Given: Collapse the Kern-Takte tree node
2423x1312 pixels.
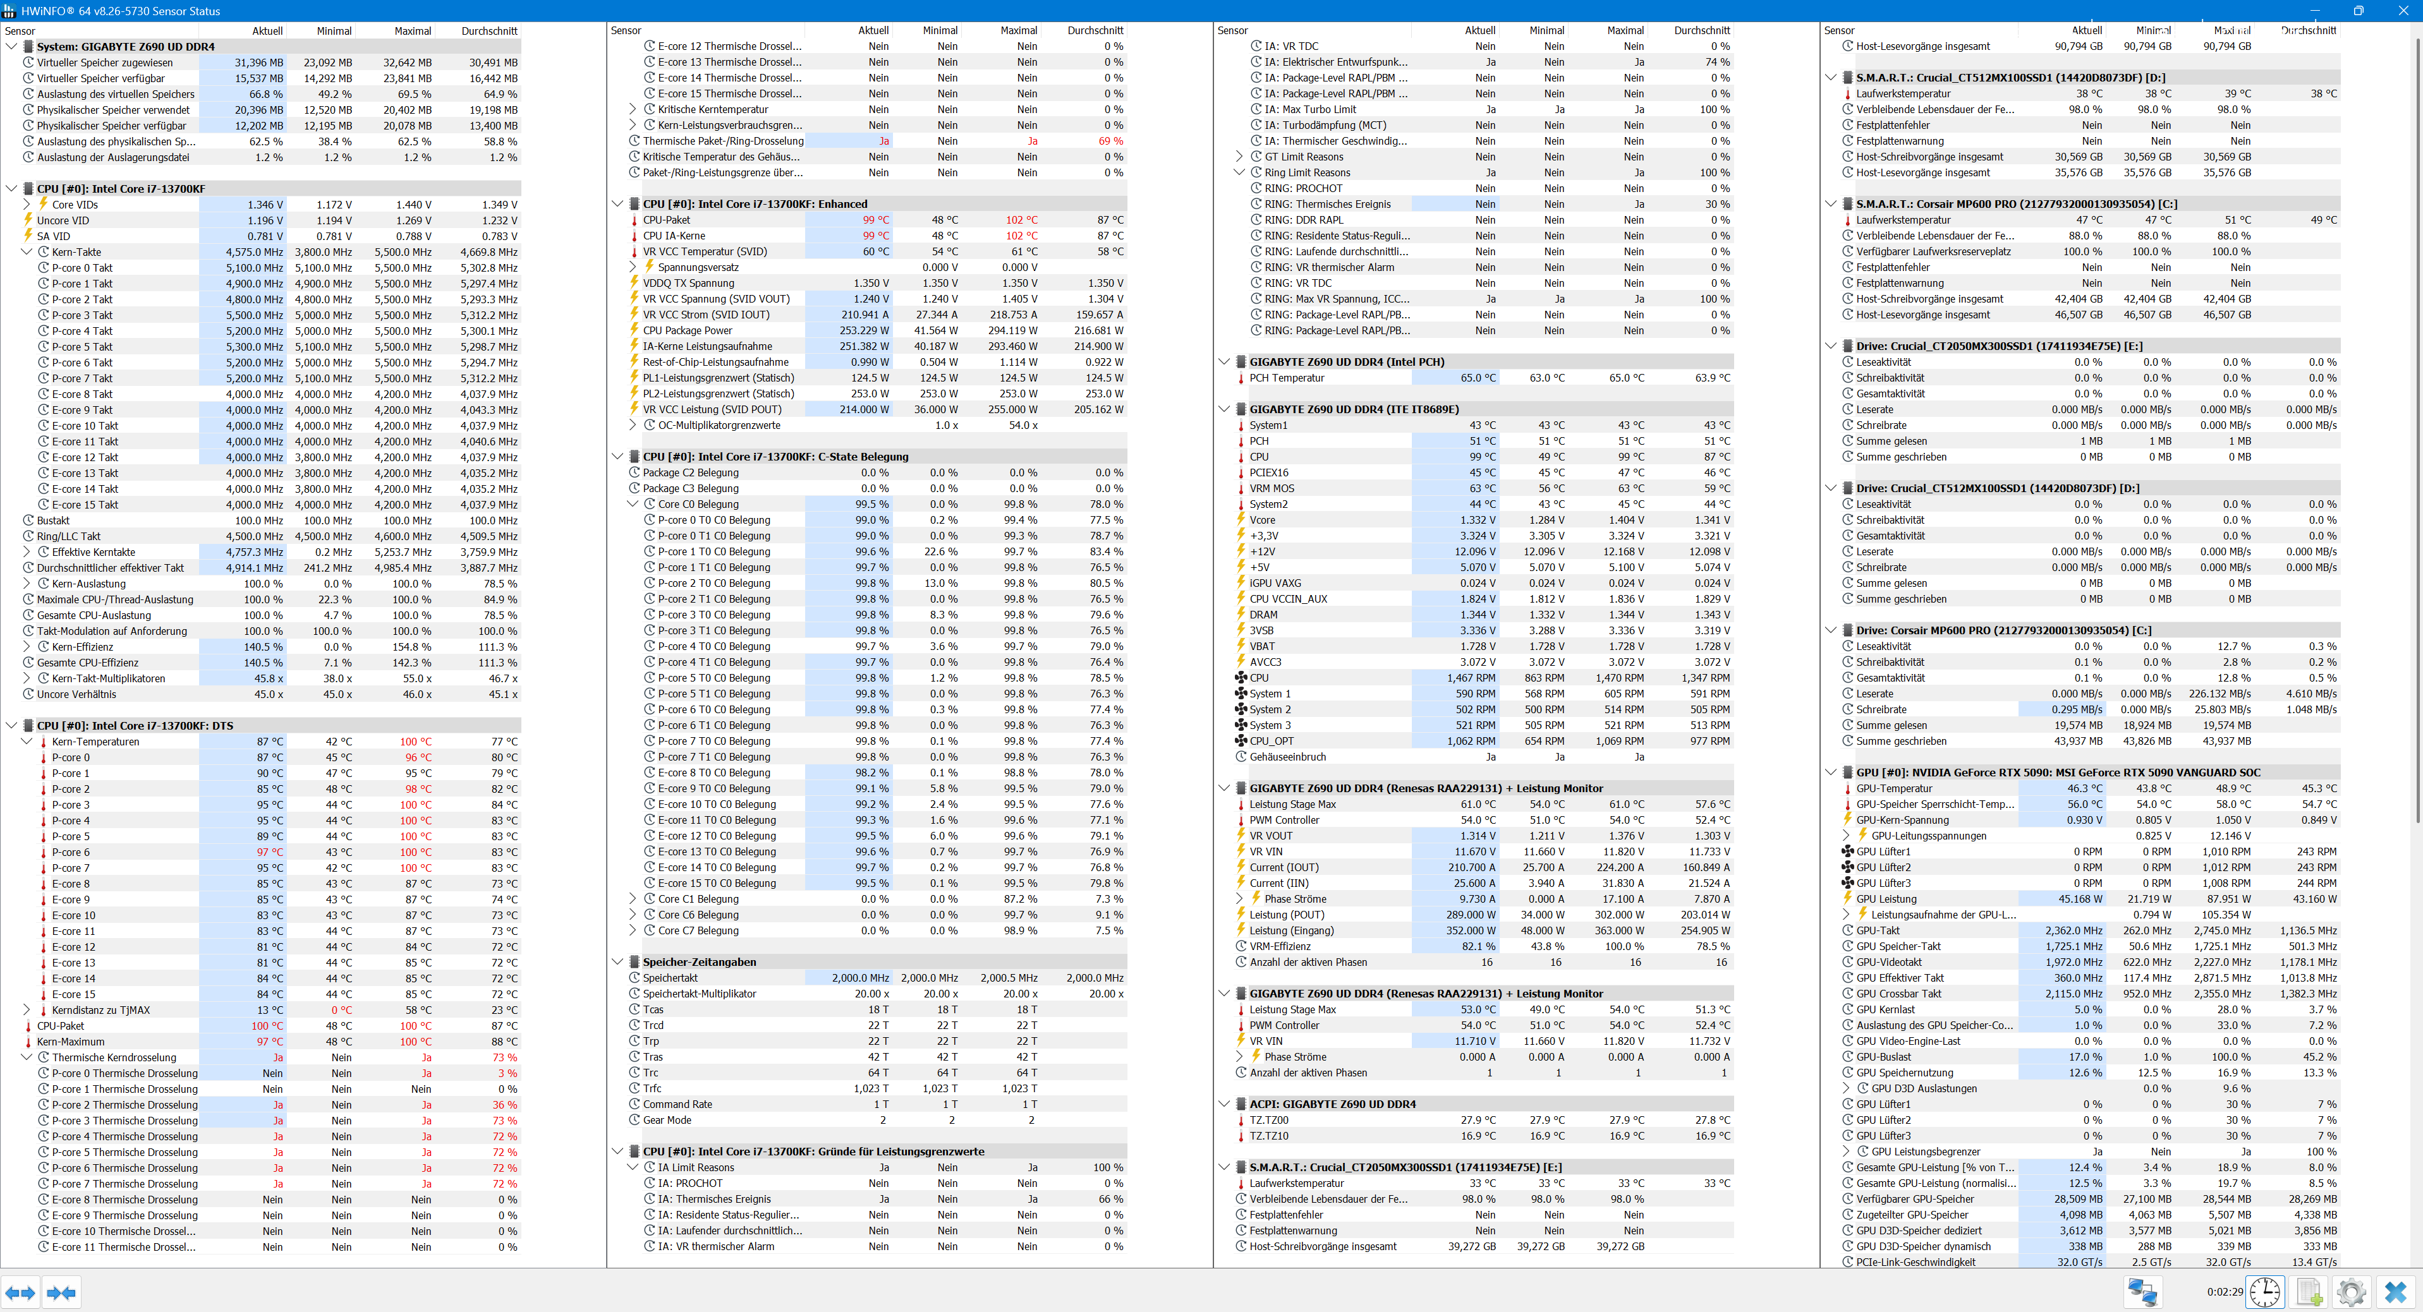Looking at the screenshot, I should 27,252.
